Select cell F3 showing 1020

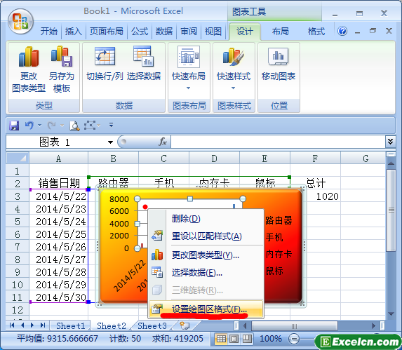point(315,196)
